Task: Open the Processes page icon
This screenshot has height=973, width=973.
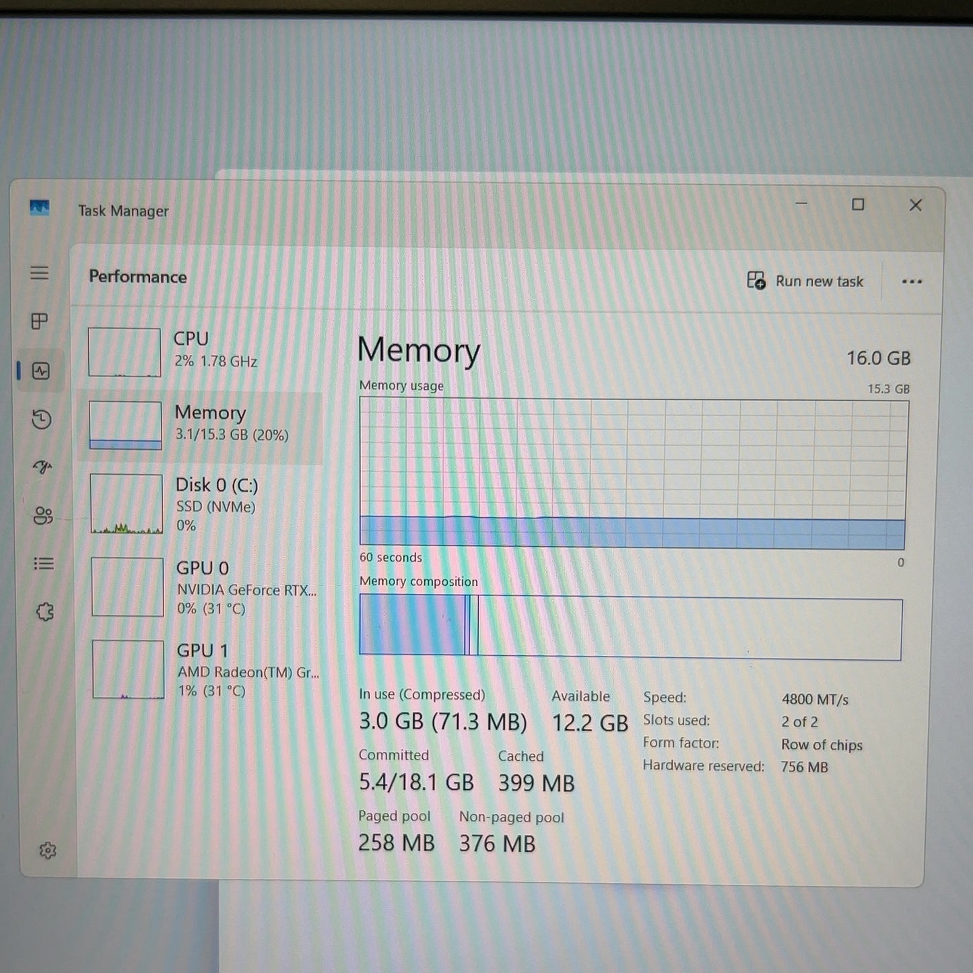Action: pos(40,321)
